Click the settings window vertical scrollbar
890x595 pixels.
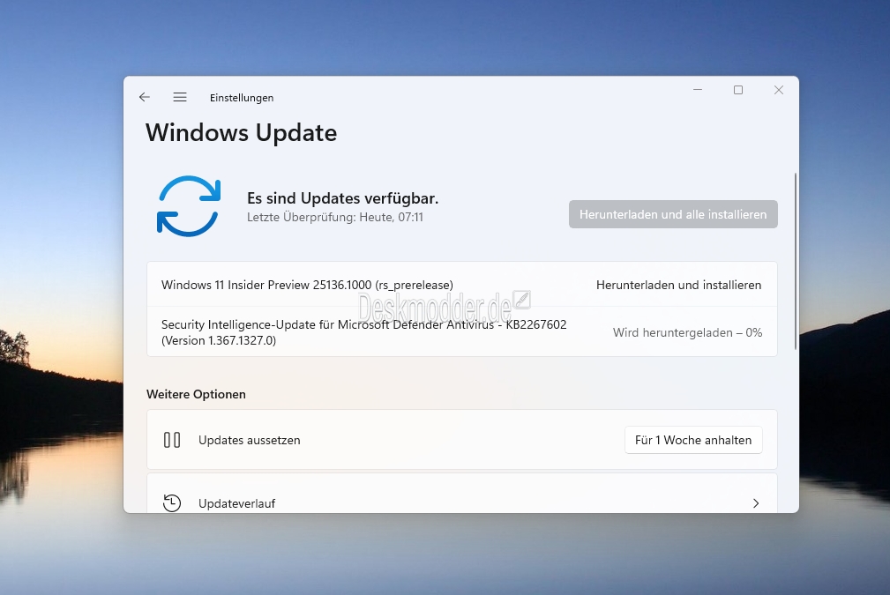796,261
